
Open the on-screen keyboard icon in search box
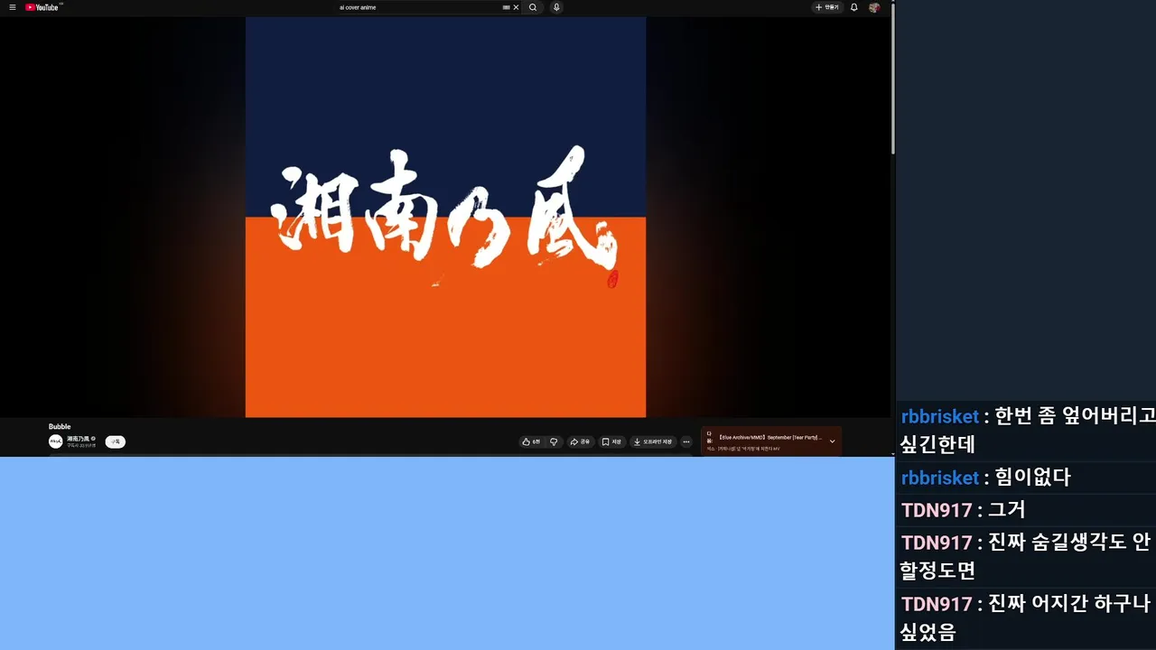507,7
